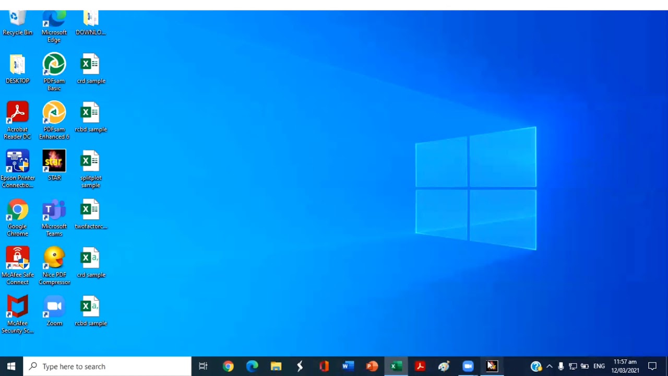This screenshot has width=668, height=376.
Task: Open the network status tray icon
Action: point(573,366)
